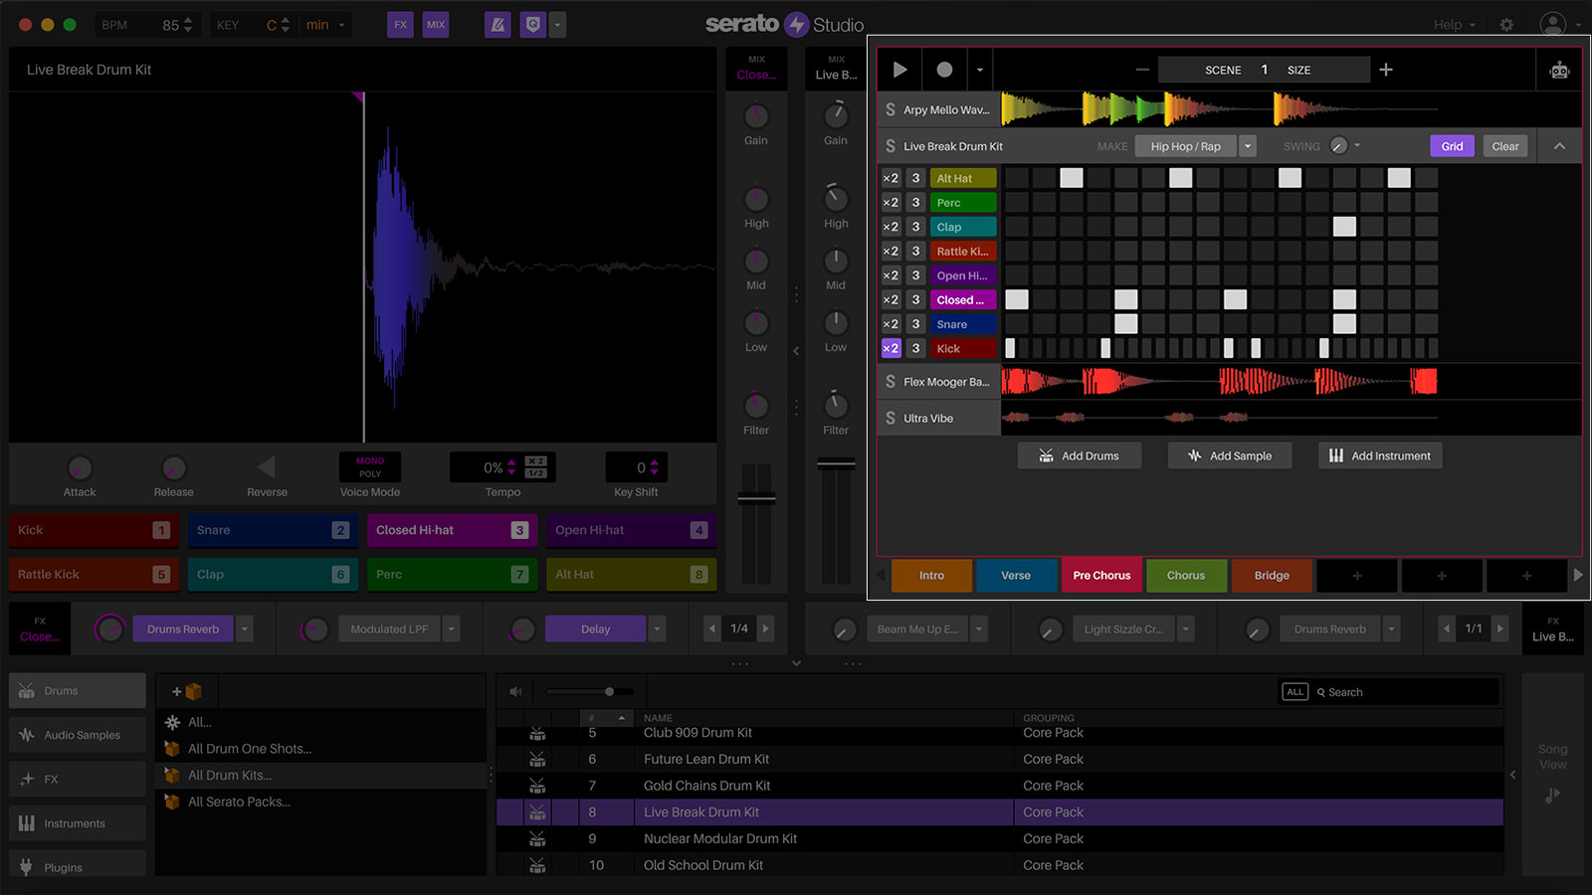Screen dimensions: 1592x895
Task: Click the Add Sample button
Action: (1230, 455)
